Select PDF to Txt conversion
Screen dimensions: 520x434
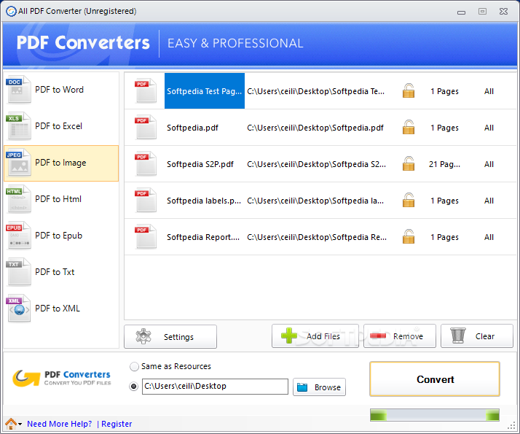point(61,273)
